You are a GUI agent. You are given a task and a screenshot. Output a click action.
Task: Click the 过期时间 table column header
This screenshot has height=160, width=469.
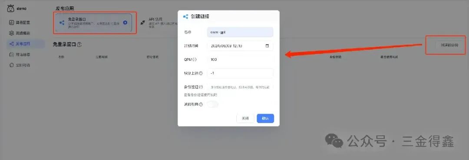pos(101,57)
